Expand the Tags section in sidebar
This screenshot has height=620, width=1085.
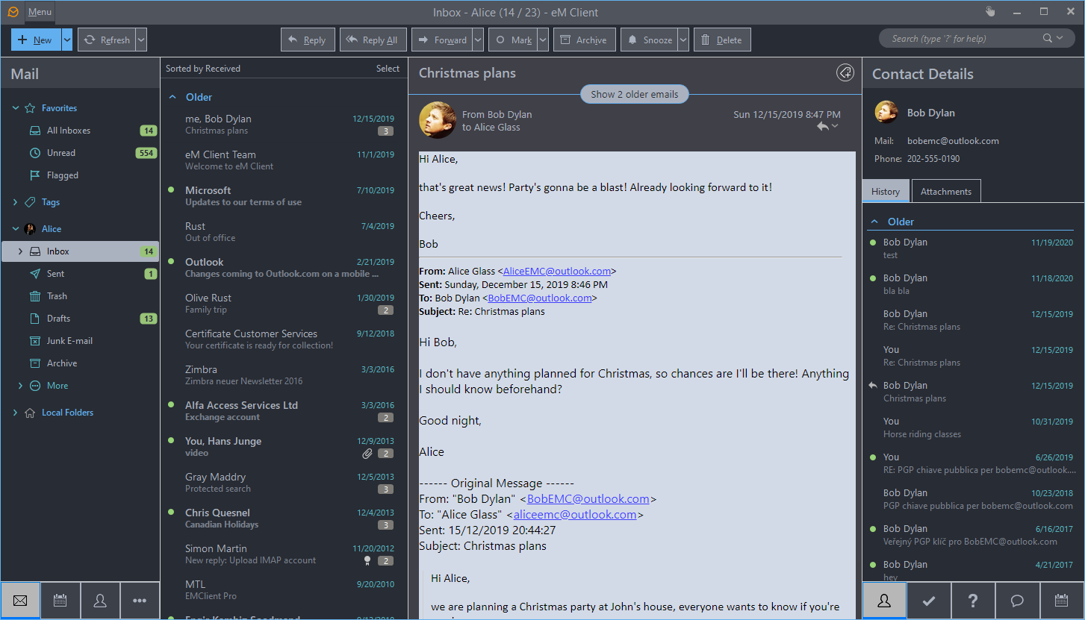16,202
